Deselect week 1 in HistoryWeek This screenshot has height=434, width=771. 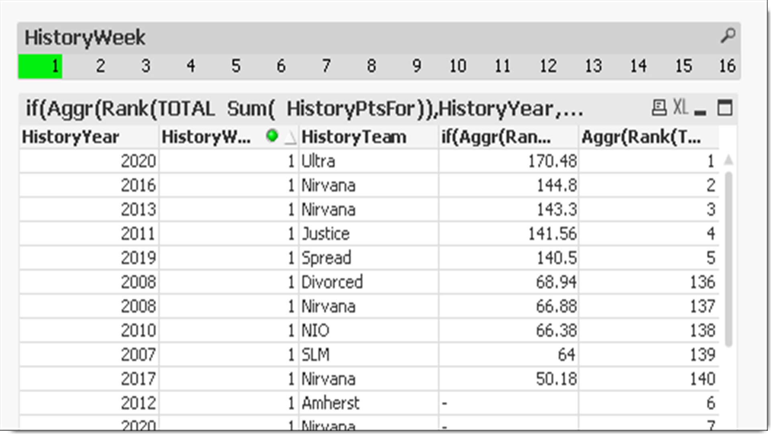click(x=41, y=66)
